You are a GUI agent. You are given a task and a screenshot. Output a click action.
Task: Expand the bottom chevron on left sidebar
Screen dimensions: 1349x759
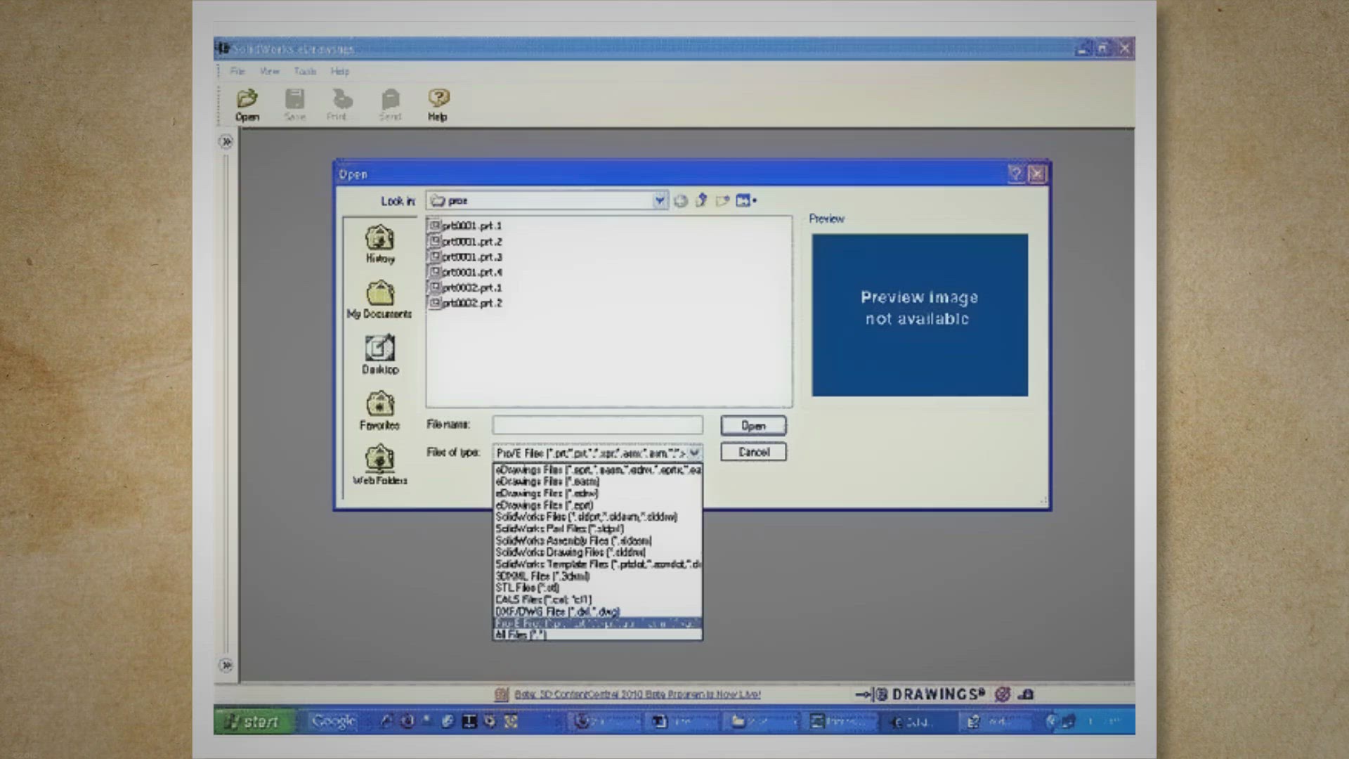pos(226,665)
